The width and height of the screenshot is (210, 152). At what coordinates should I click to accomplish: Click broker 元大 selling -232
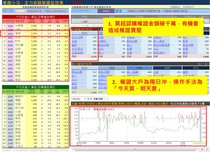pos(74,80)
